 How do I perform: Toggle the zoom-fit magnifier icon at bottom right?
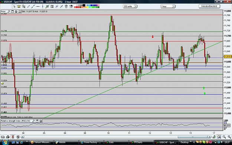[x=219, y=137]
